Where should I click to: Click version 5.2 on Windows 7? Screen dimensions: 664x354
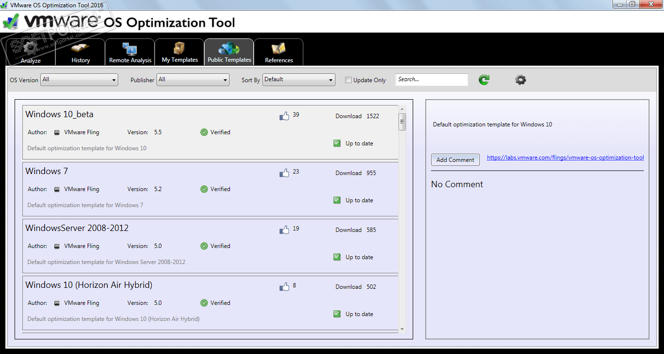click(x=158, y=189)
